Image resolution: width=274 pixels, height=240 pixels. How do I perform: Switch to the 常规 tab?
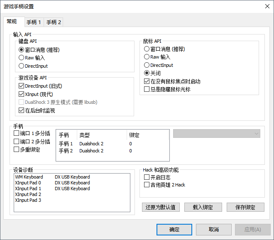(14, 22)
